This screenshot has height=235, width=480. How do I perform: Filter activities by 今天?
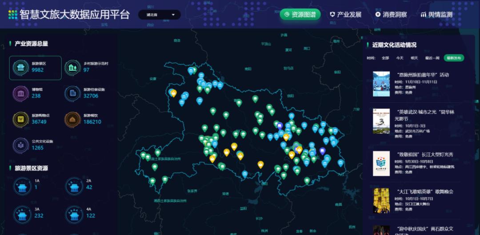pos(400,58)
